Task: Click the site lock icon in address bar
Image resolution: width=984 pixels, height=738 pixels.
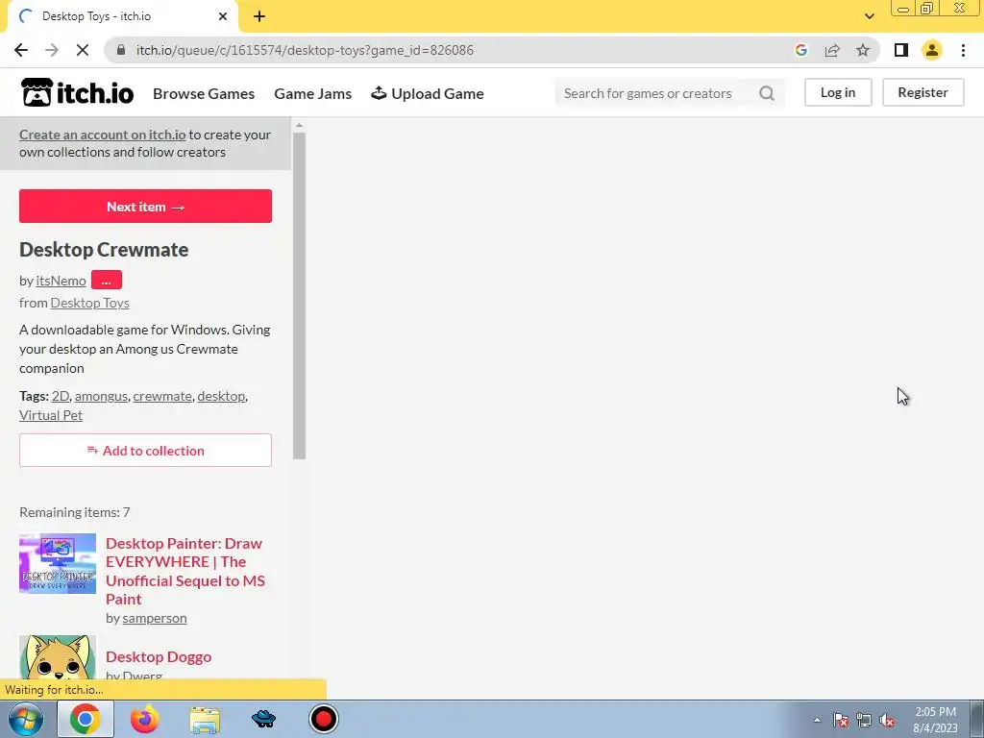Action: pyautogui.click(x=121, y=50)
